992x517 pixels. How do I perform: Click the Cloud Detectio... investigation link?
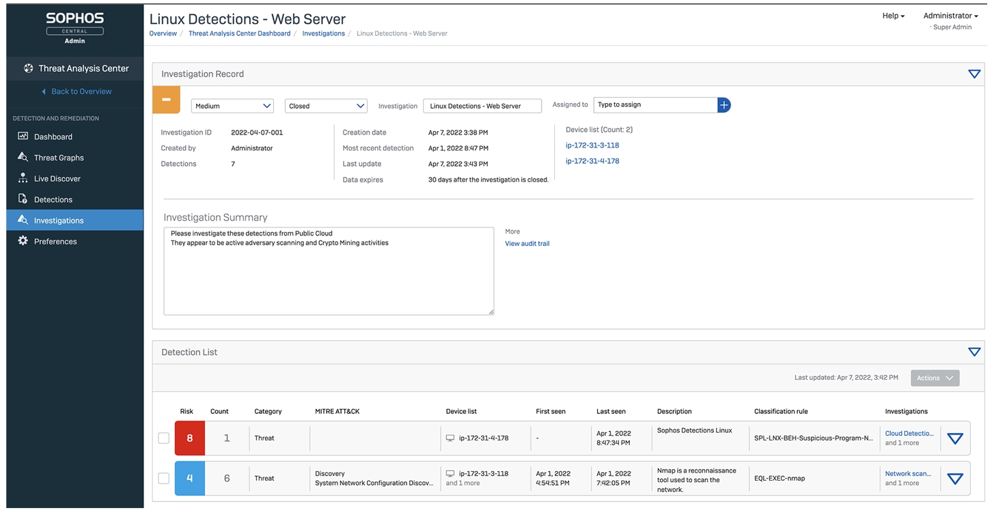pyautogui.click(x=909, y=434)
